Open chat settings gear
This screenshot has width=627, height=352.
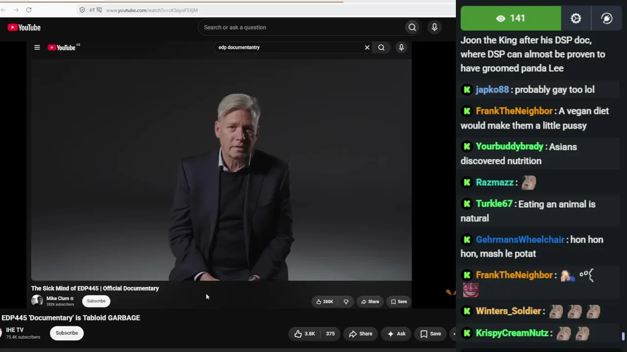tap(576, 19)
